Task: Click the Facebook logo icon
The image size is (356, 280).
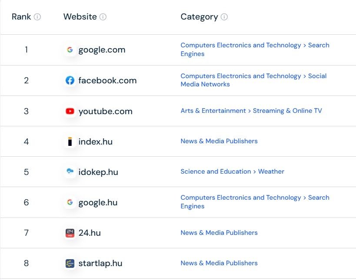Action: click(70, 80)
